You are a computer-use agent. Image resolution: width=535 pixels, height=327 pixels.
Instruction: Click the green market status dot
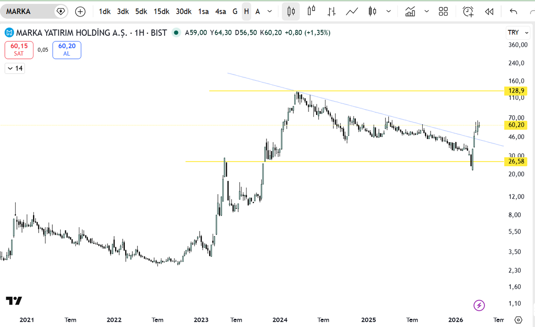(177, 33)
